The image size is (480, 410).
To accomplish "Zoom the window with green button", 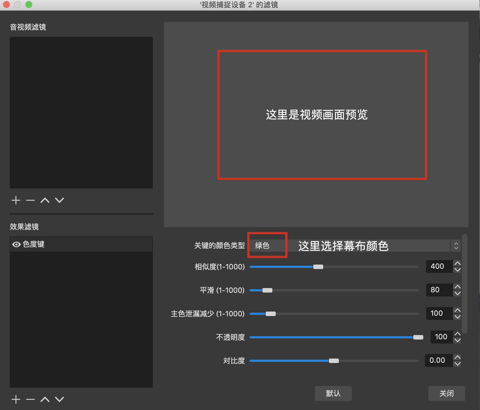I will tap(29, 4).
